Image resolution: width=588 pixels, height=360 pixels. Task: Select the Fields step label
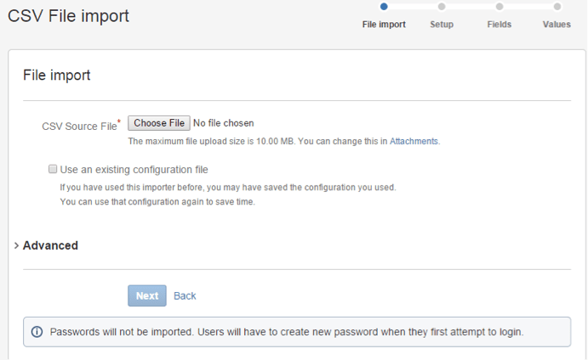pos(500,25)
